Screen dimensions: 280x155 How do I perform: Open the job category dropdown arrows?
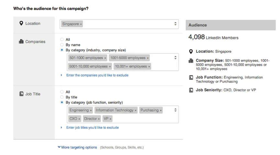point(175,110)
